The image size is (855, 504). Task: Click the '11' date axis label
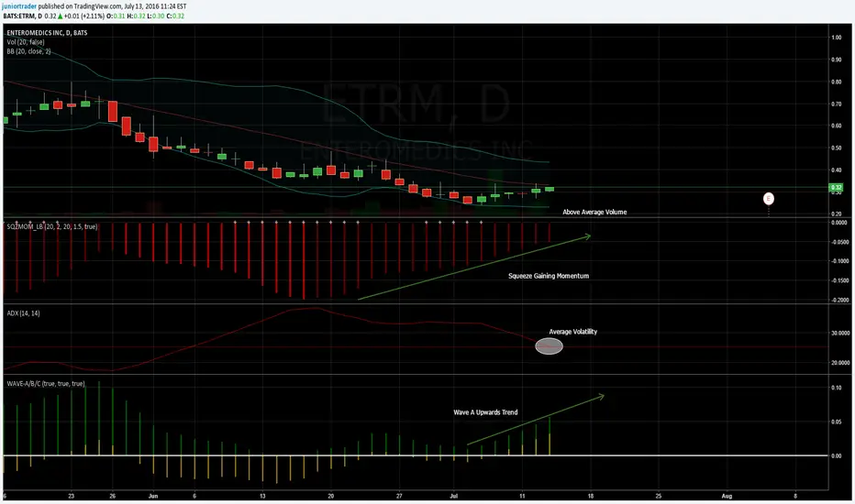click(522, 497)
